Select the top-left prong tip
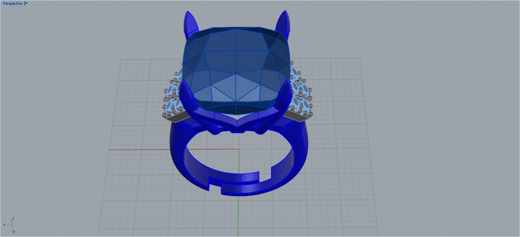 189,22
